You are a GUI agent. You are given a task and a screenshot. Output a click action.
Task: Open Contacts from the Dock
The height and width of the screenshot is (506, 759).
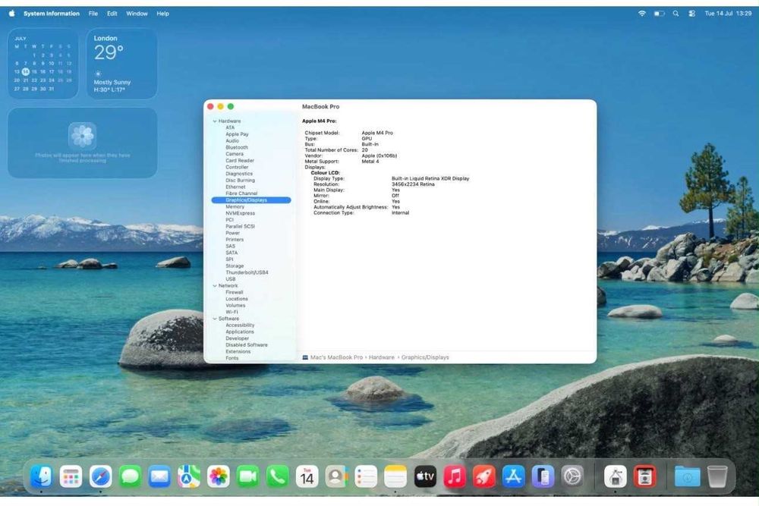[x=336, y=476]
